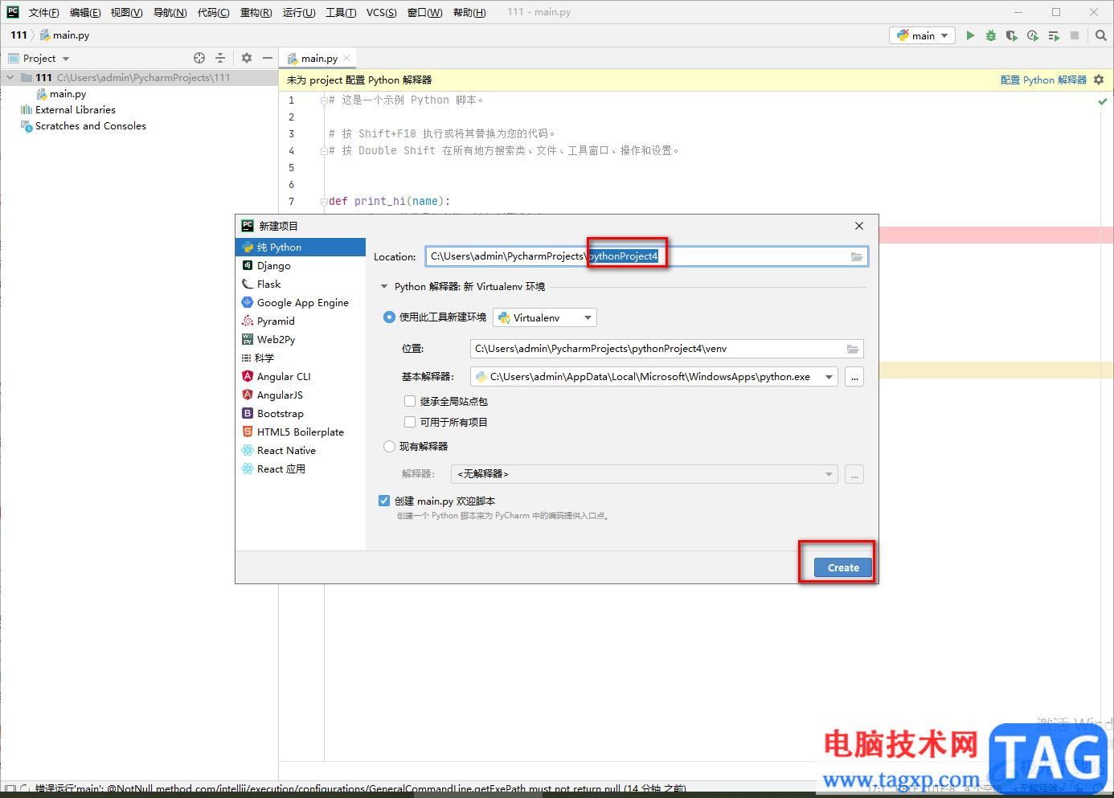Click the venv 位置 path field

tap(667, 349)
